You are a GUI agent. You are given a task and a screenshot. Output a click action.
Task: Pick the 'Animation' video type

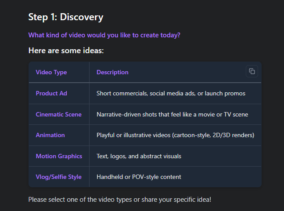tap(50, 135)
